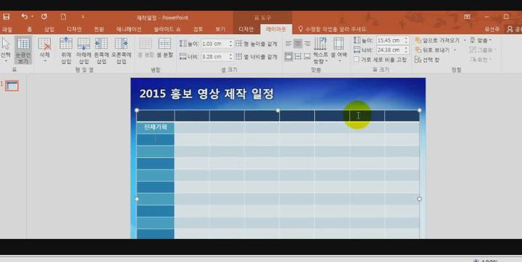Insert a column left with 왼쪽에 삽입
Screen dimensions: 522x262
tap(101, 50)
